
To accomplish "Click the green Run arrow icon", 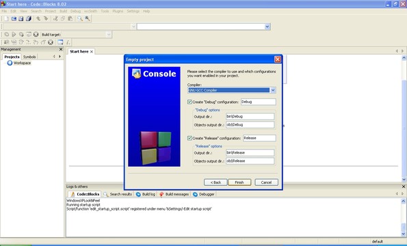I will (14, 34).
